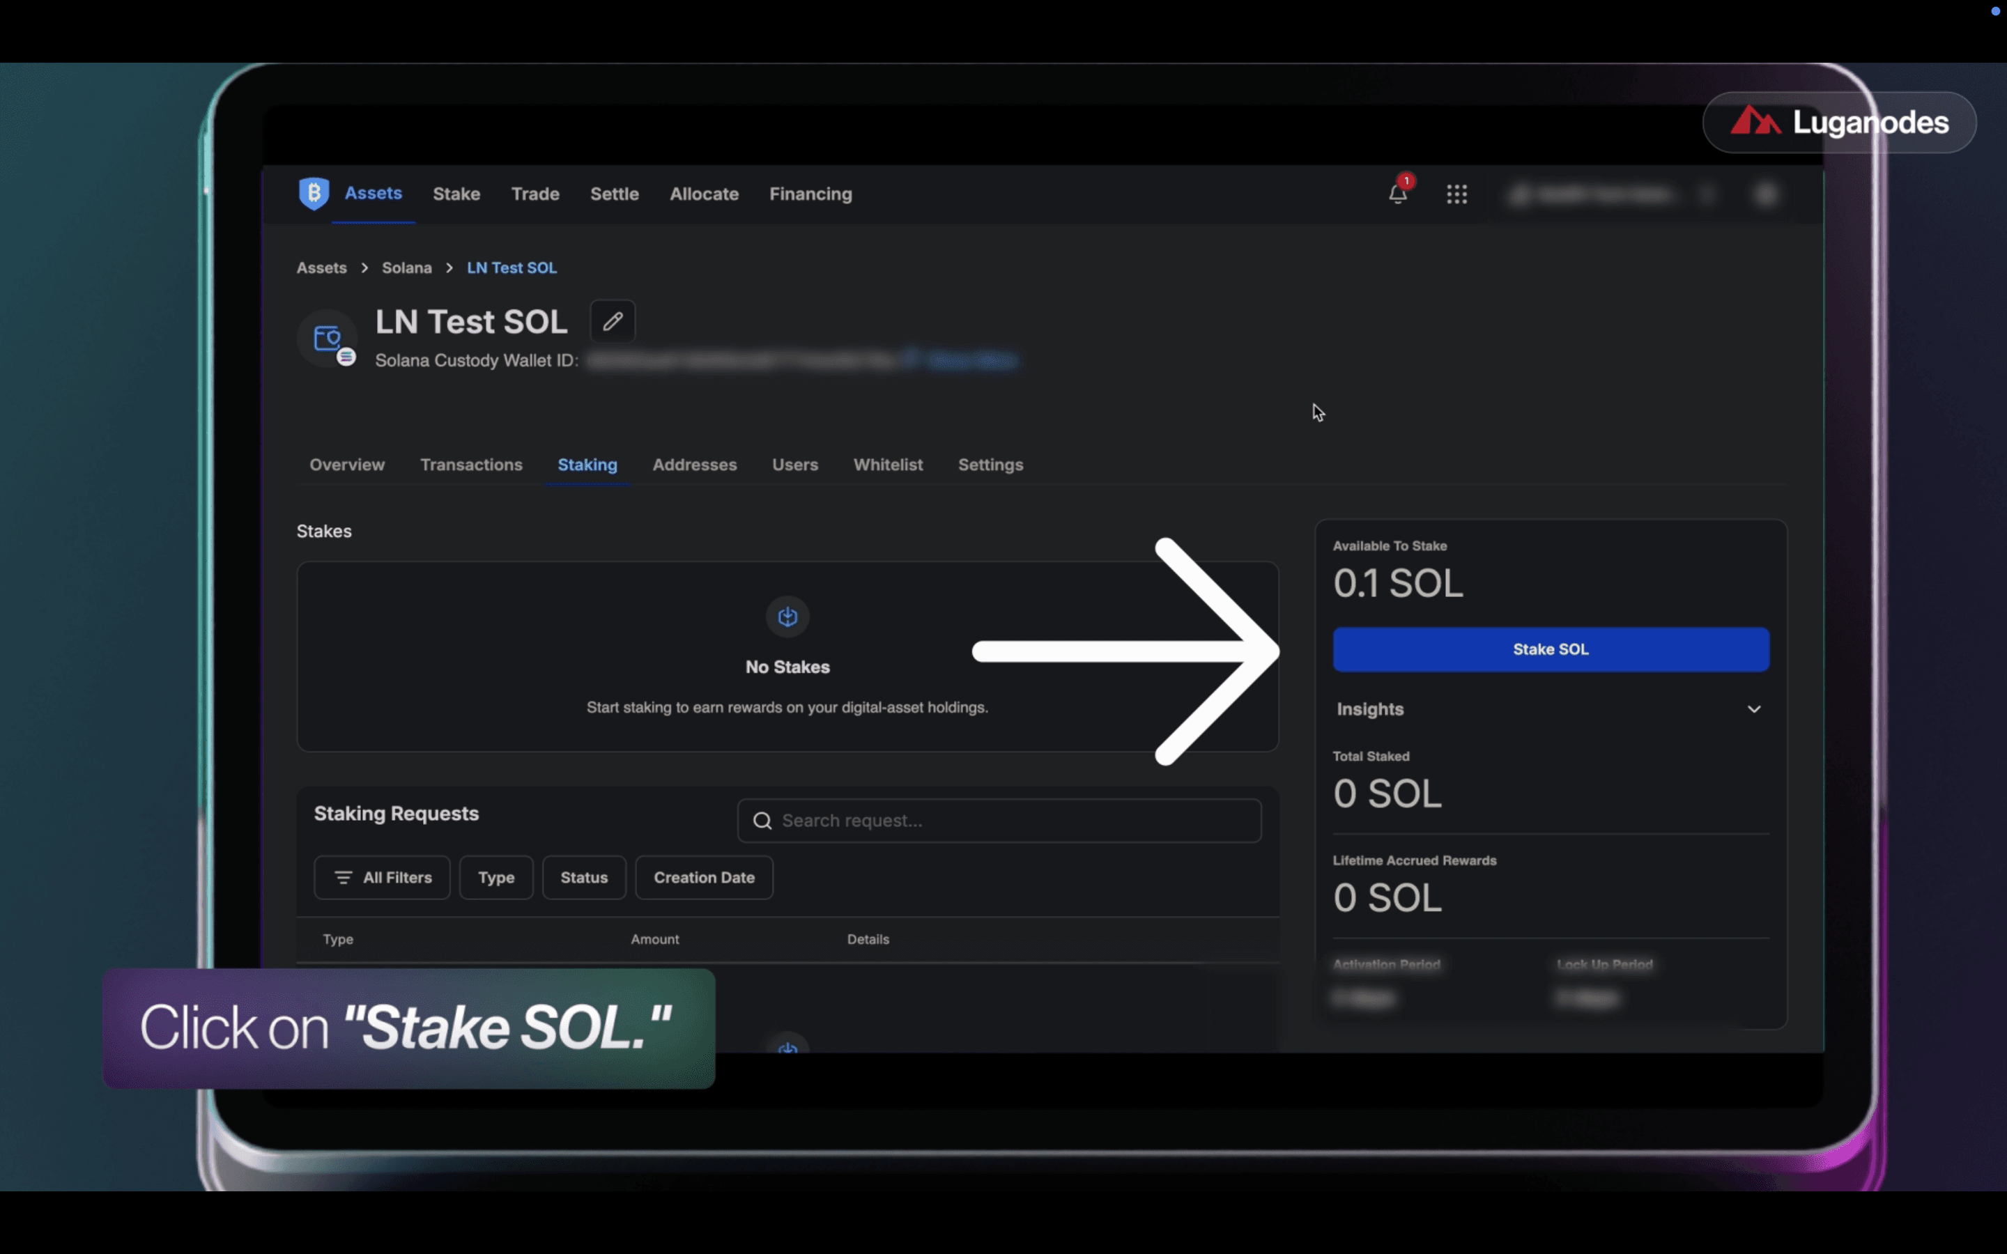Open the apps grid icon
The image size is (2007, 1254).
[1456, 194]
